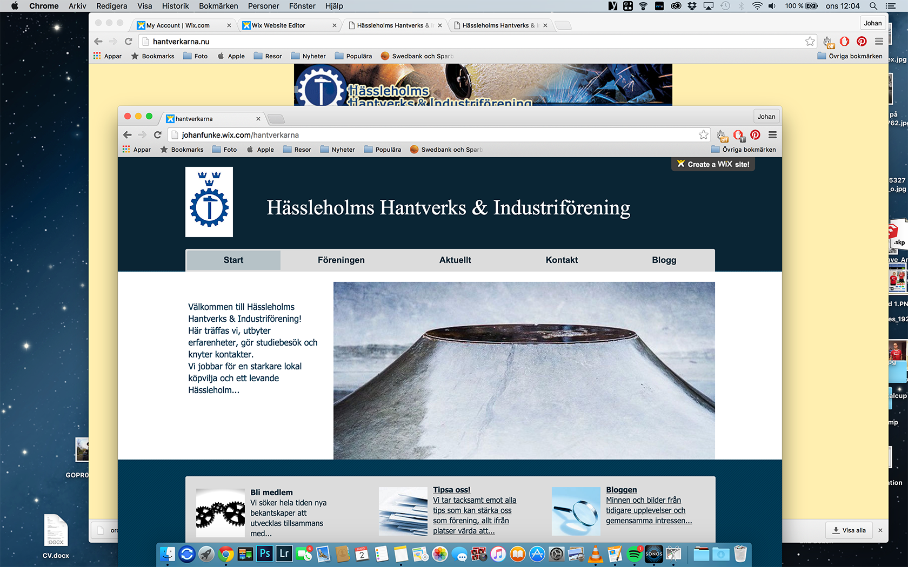Open Wi-Fi status menu in menu bar
The height and width of the screenshot is (567, 908).
[757, 6]
